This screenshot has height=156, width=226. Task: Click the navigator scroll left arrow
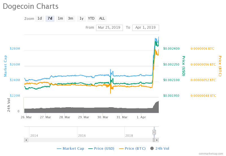click(x=26, y=140)
